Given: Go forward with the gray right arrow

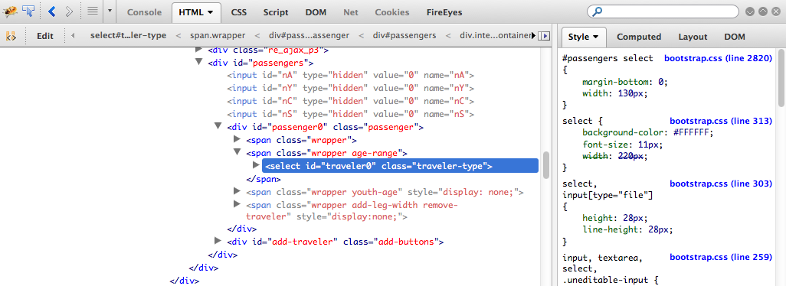Looking at the screenshot, I should [69, 11].
